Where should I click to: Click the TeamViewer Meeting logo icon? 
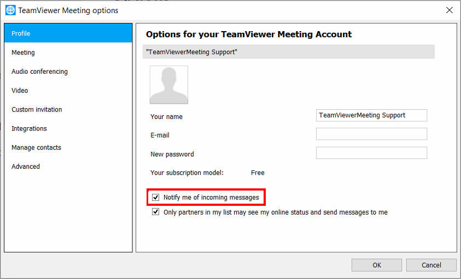pyautogui.click(x=10, y=10)
